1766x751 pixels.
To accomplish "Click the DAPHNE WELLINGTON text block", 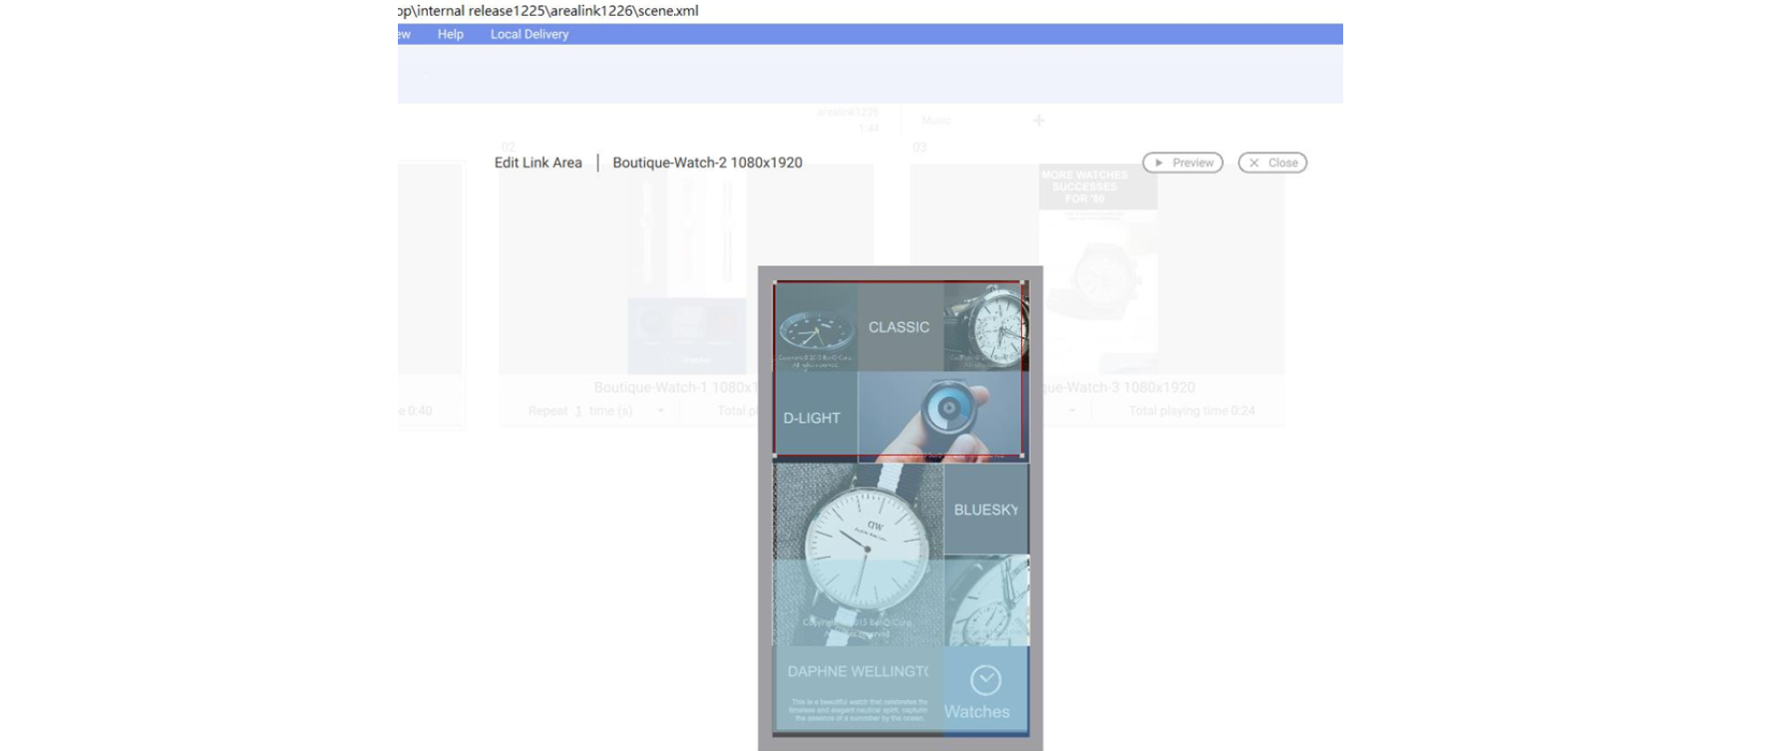I will tap(858, 688).
